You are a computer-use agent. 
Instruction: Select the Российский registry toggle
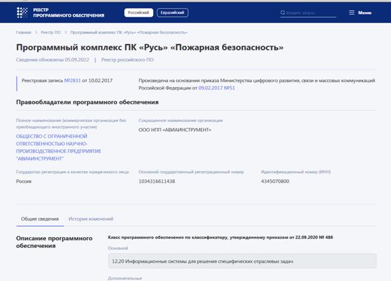coord(139,13)
